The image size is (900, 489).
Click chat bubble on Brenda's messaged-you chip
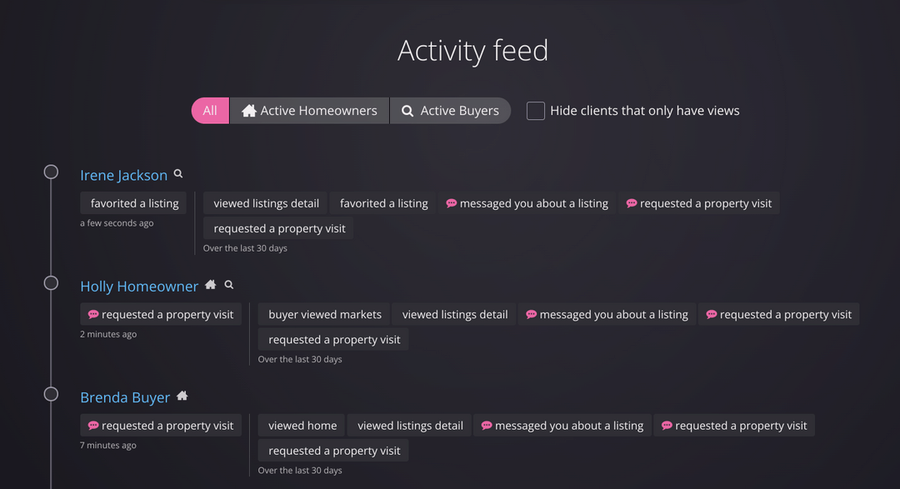(486, 425)
